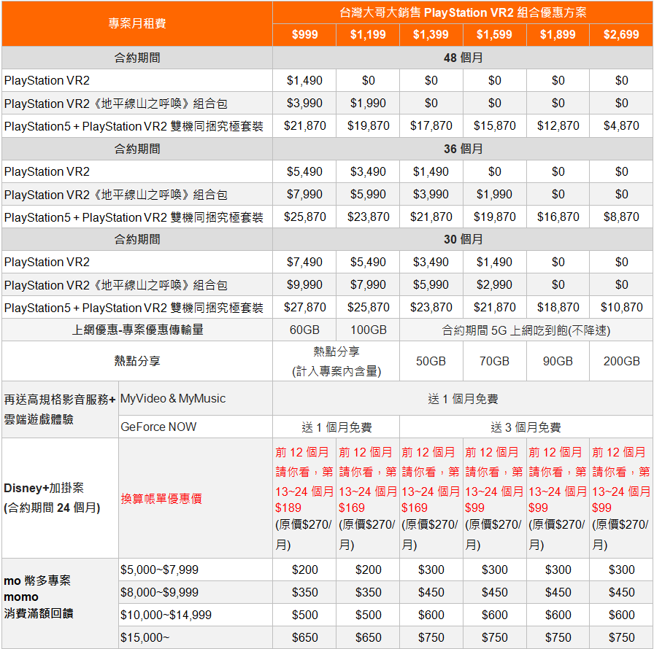This screenshot has width=654, height=649.
Task: Click $200 rebate under the $999 plan
Action: (x=304, y=570)
